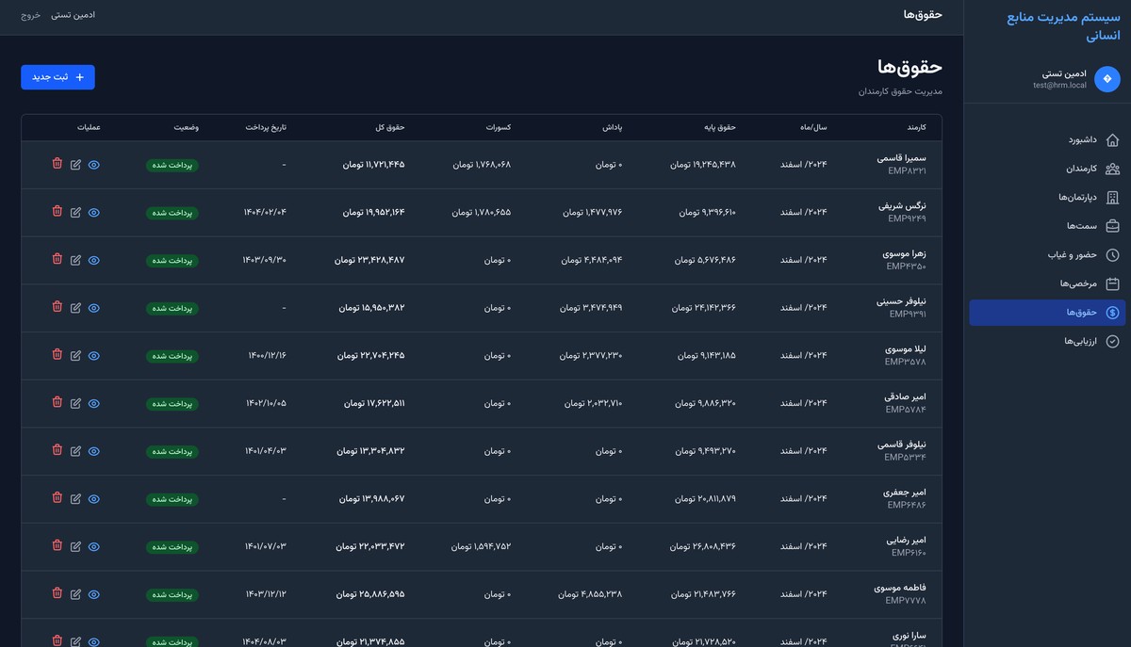Click the حقوق کل column header
The height and width of the screenshot is (647, 1131).
(x=389, y=127)
